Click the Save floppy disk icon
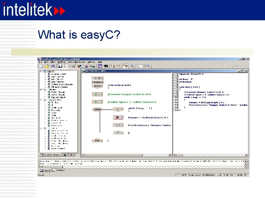The height and width of the screenshot is (199, 265). (53, 66)
